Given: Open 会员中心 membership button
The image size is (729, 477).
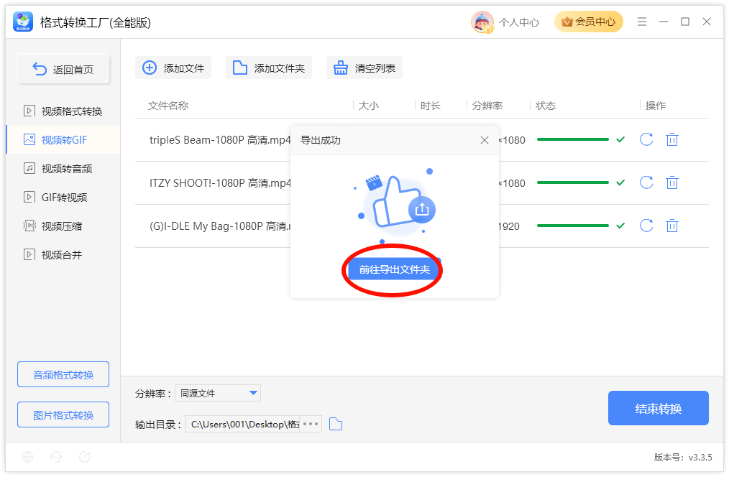Looking at the screenshot, I should 588,22.
